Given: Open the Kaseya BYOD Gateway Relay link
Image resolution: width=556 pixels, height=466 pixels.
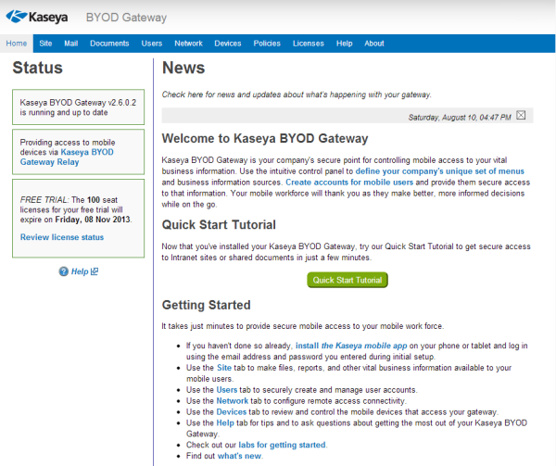Looking at the screenshot, I should pos(67,157).
